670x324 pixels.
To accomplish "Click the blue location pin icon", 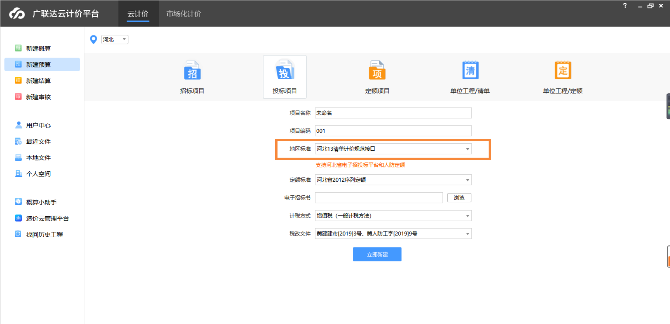I will (x=93, y=39).
